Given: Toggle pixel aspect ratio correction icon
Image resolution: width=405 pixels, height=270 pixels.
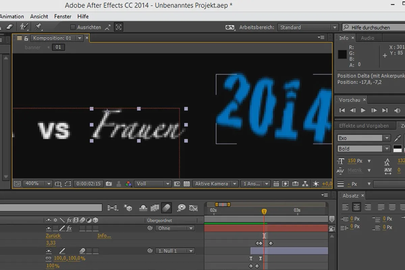Looking at the screenshot, I should pos(276,184).
